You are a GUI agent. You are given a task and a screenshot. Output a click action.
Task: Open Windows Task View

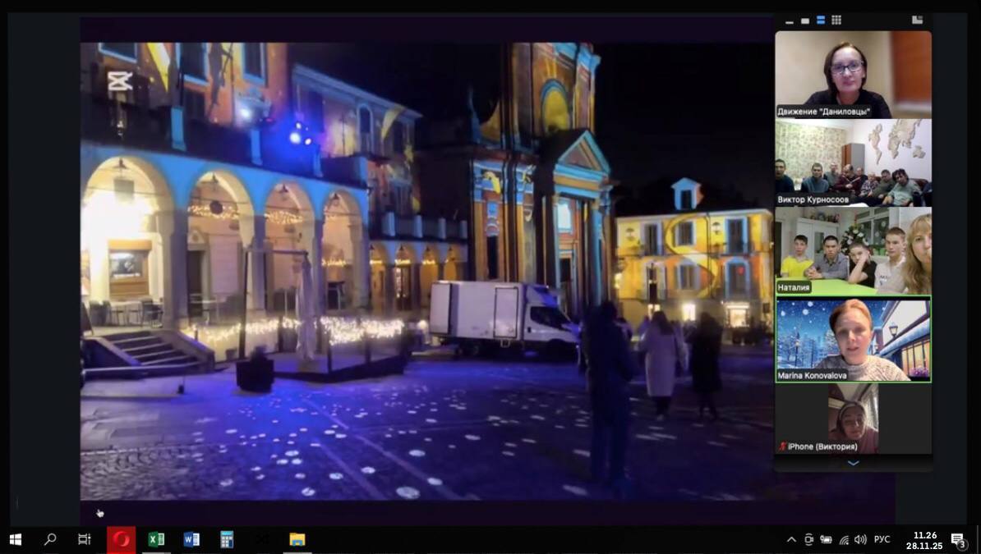click(x=85, y=539)
